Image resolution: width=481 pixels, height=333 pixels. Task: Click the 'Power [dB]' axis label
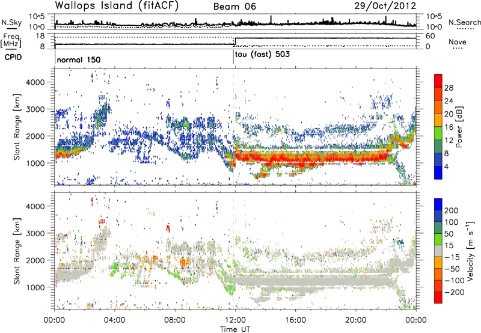click(x=459, y=127)
